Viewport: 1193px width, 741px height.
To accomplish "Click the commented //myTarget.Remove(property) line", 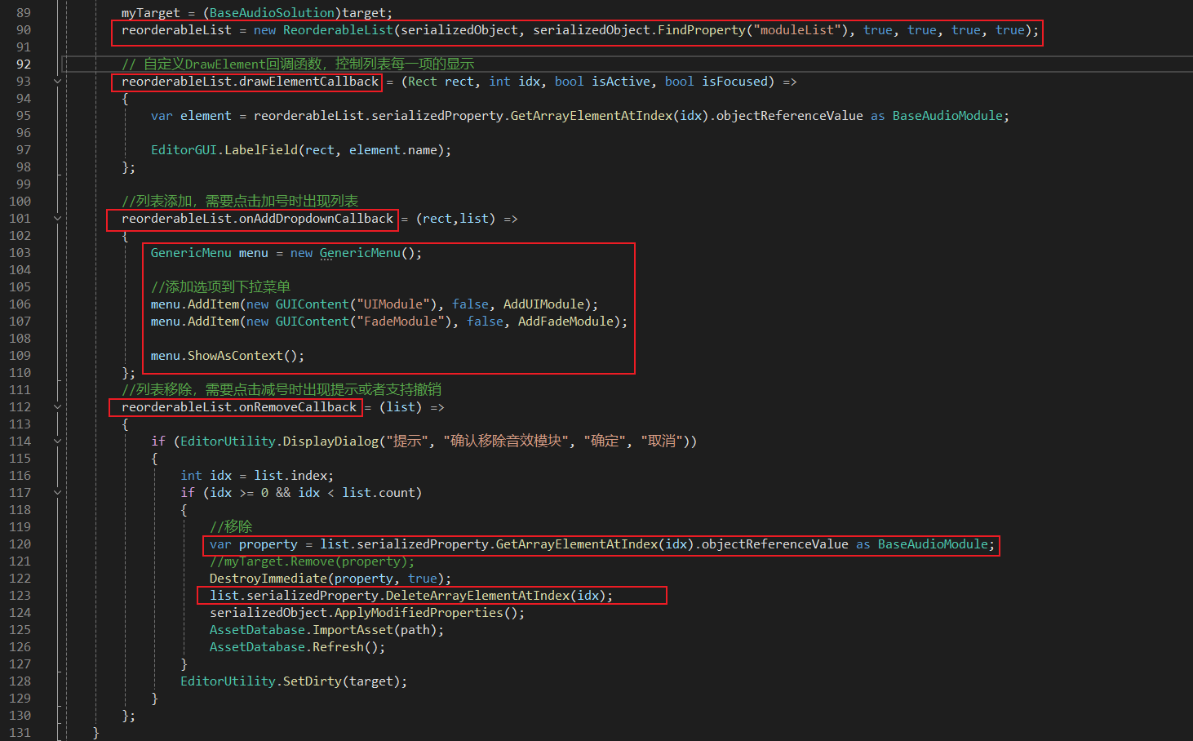I will [x=313, y=561].
